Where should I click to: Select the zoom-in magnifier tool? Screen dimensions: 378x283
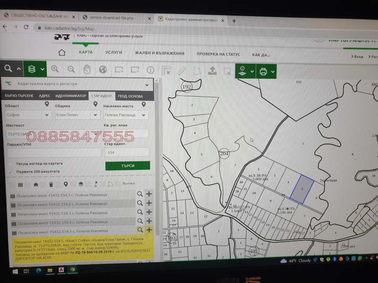[x=54, y=69]
